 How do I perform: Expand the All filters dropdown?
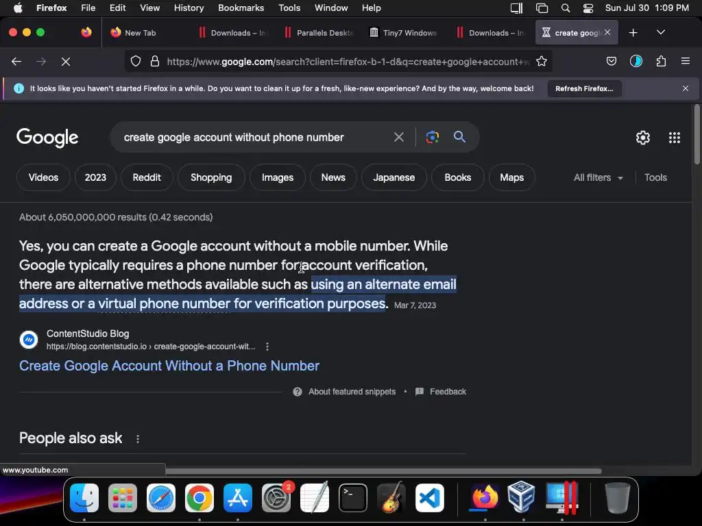(x=598, y=177)
